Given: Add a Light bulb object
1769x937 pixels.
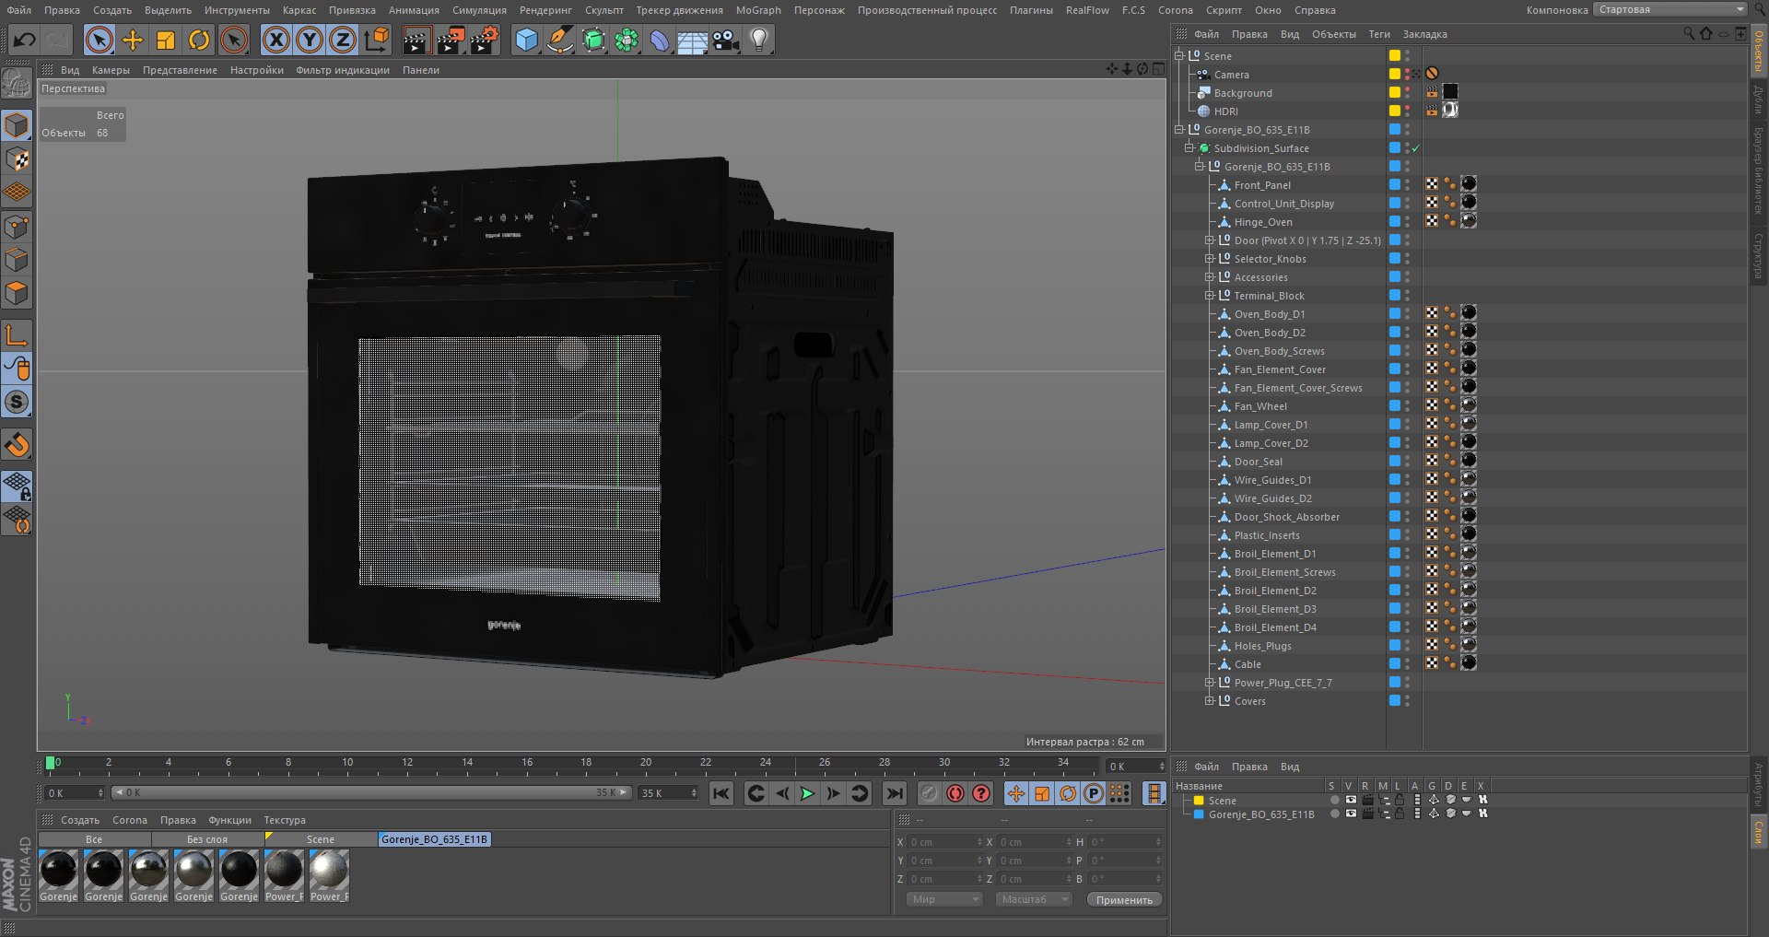Looking at the screenshot, I should [x=759, y=40].
